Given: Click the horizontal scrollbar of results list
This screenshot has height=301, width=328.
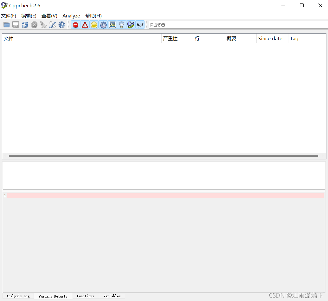Looking at the screenshot, I should [164, 156].
